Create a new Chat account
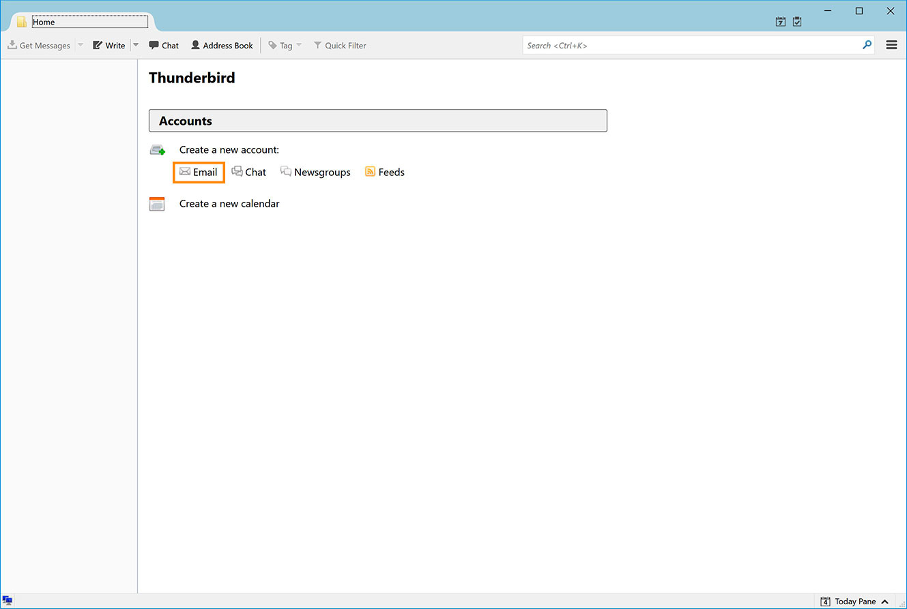This screenshot has width=907, height=609. (249, 172)
